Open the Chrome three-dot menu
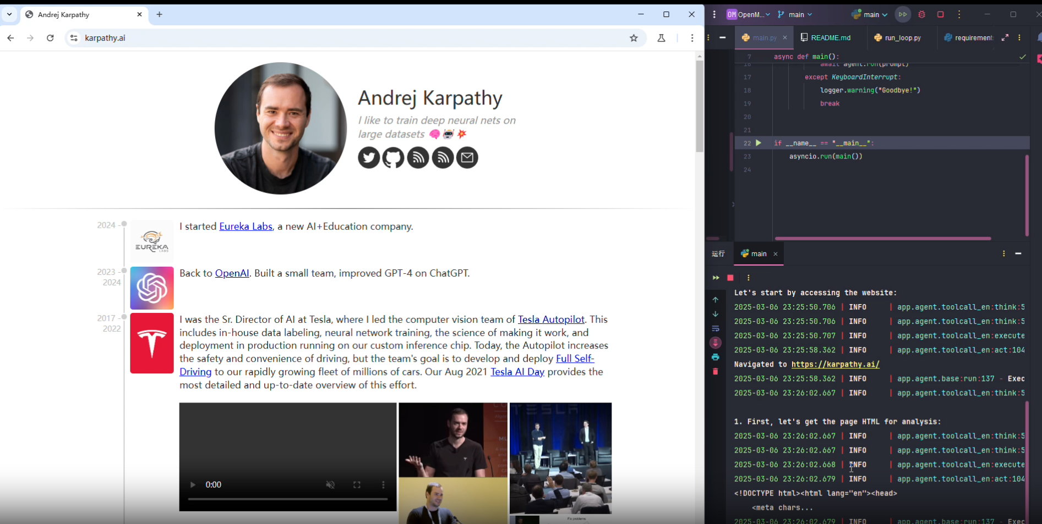 click(x=692, y=38)
